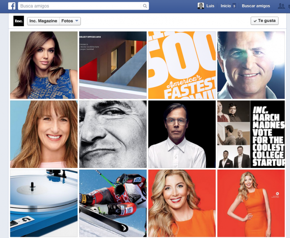Open photo of smiling man in blue light
Image resolution: width=290 pixels, height=238 pixels.
pos(251,65)
